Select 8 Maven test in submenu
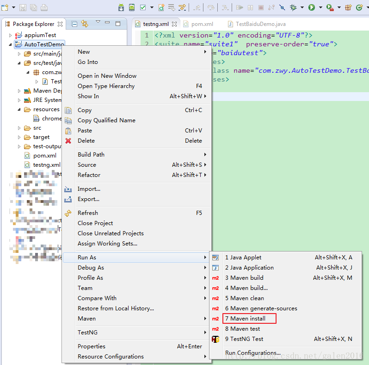Viewport: 369px width, 365px height. click(x=285, y=329)
